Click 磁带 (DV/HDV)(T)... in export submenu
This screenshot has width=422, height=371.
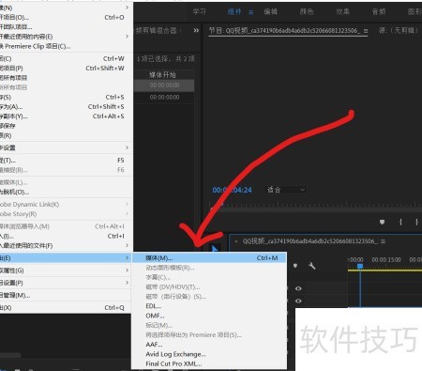point(209,286)
